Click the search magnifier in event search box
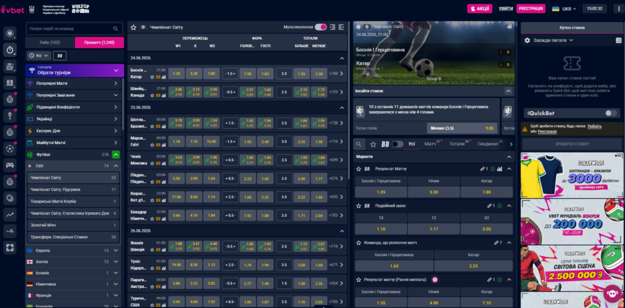Image resolution: width=625 pixels, height=308 pixels. pos(115,29)
